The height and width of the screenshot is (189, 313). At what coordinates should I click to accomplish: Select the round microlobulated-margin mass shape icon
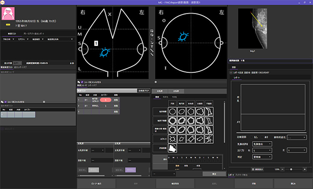click(x=173, y=130)
